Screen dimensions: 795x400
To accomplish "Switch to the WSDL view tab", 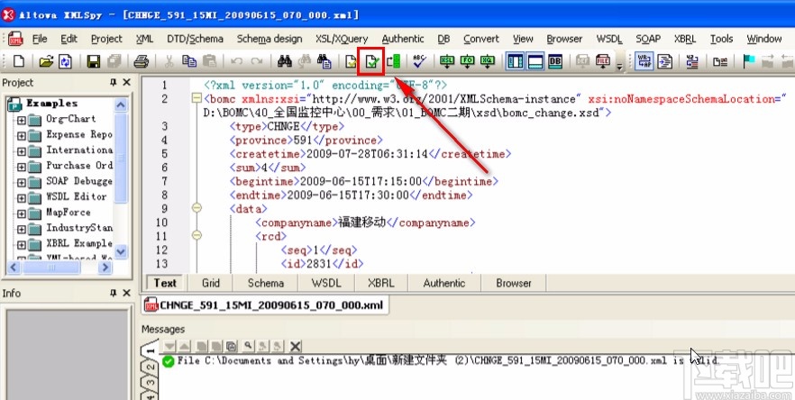I will (x=326, y=283).
